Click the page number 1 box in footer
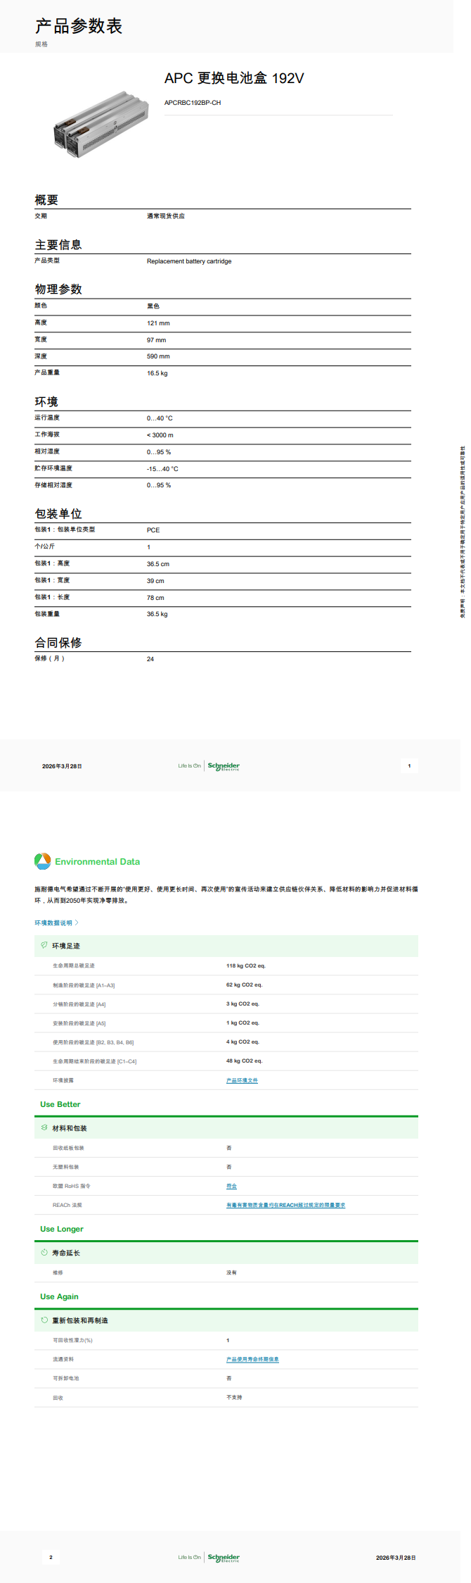 (409, 765)
